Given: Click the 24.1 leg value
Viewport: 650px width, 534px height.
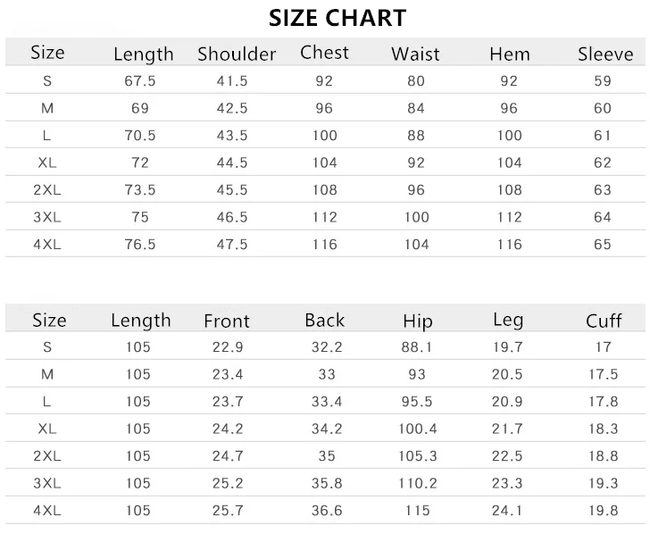Looking at the screenshot, I should 508,510.
